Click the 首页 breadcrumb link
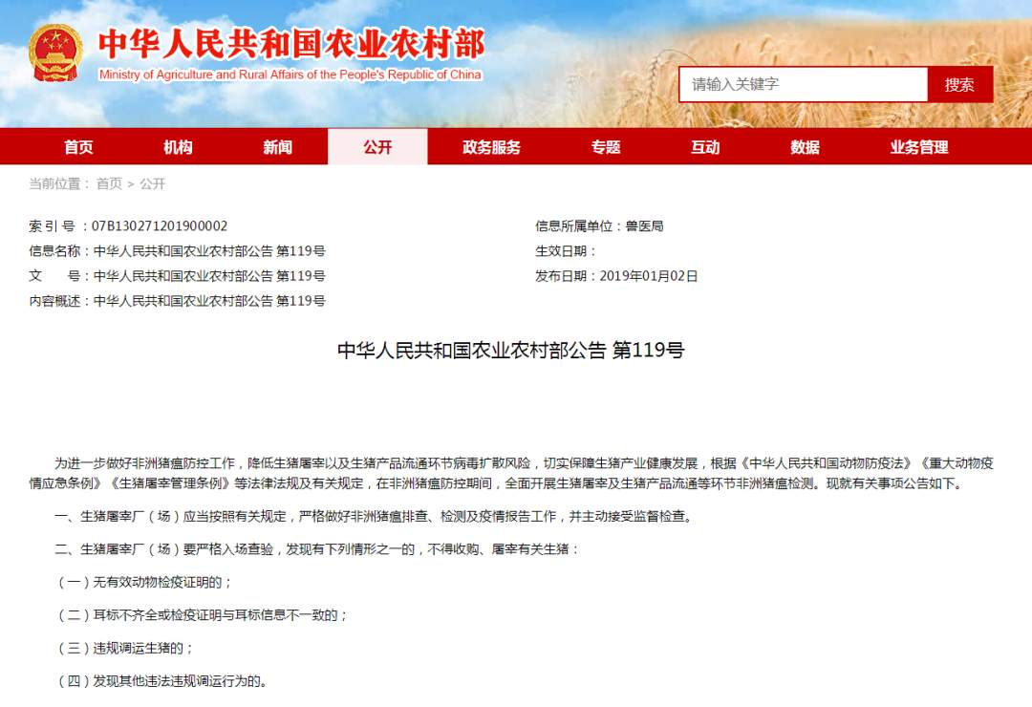This screenshot has width=1032, height=707. click(109, 183)
